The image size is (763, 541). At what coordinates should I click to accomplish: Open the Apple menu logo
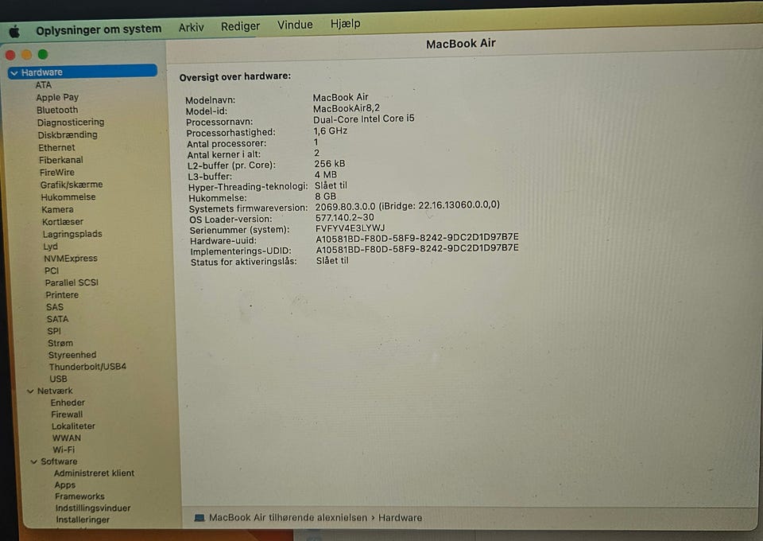tap(14, 32)
